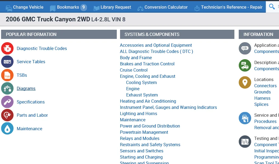Select the Conversion Calculator scale icon
This screenshot has width=279, height=164.
[x=141, y=7]
